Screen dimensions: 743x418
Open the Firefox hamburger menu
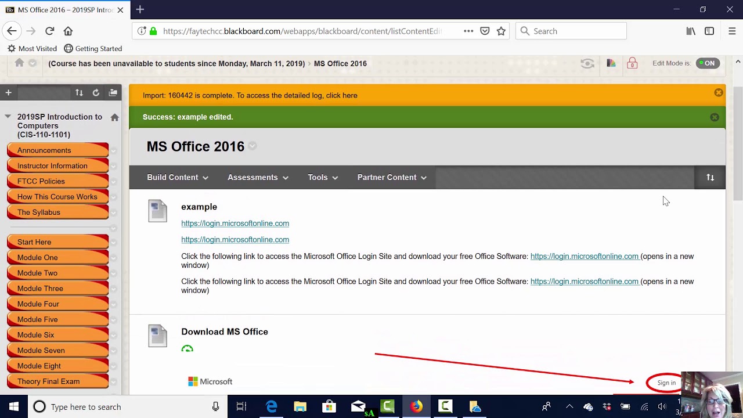coord(732,31)
